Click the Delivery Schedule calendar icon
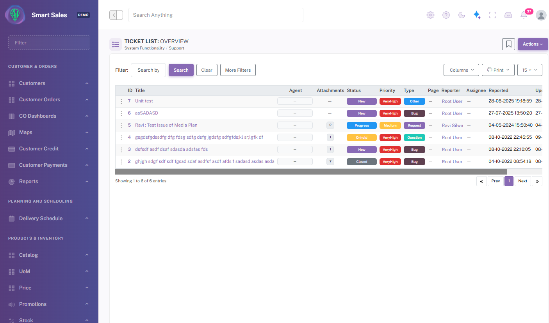The width and height of the screenshot is (549, 323). (12, 219)
